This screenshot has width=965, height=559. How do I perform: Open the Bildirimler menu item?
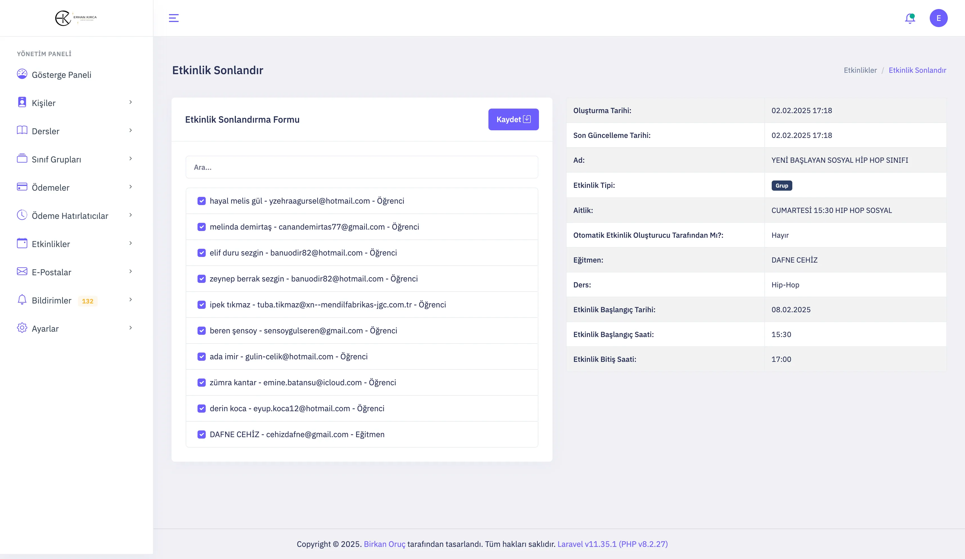coord(51,301)
